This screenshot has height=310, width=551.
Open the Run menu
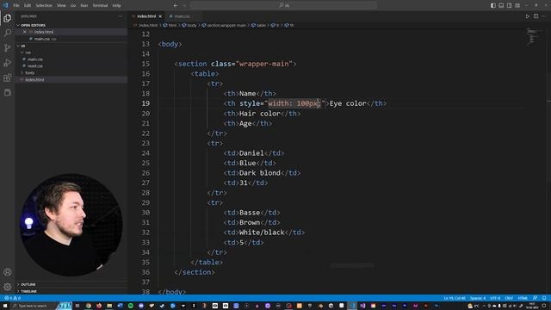84,5
